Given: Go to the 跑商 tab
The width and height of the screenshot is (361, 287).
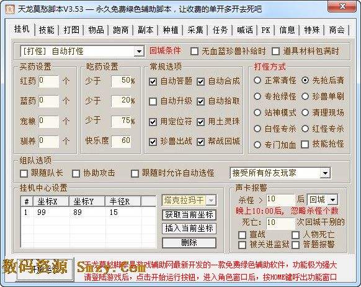Looking at the screenshot, I should pyautogui.click(x=120, y=30).
